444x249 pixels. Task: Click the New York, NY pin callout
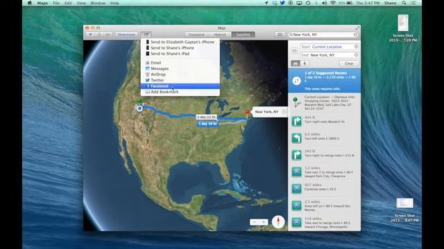269,112
